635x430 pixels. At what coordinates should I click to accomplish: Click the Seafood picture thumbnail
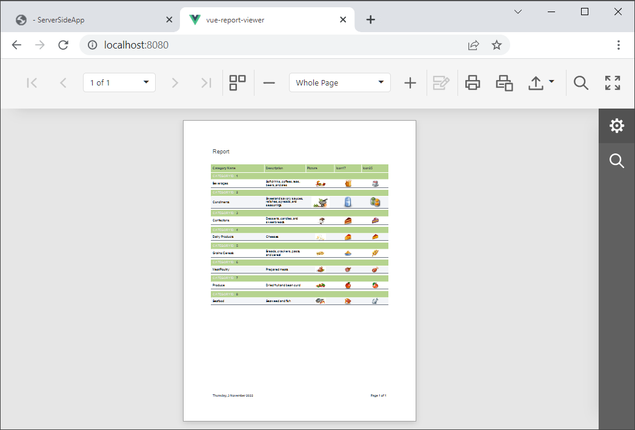click(321, 301)
